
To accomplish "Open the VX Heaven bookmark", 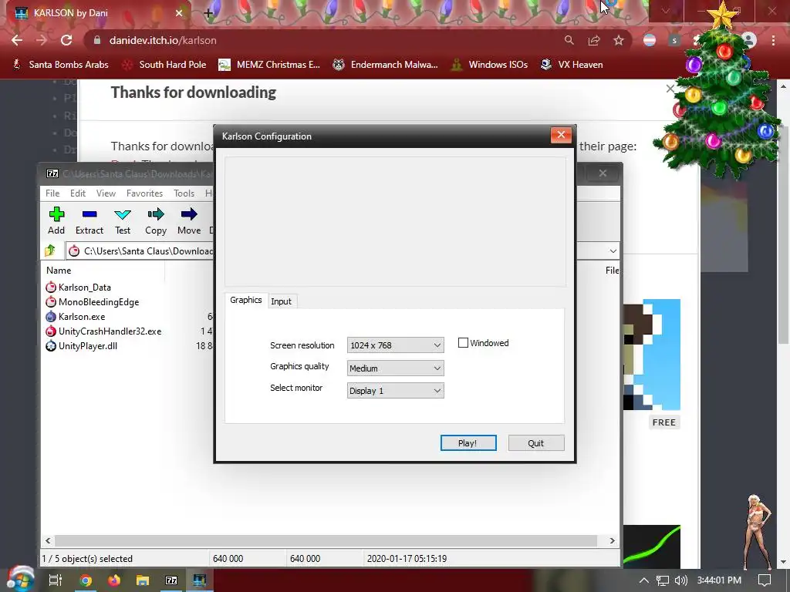I will click(x=572, y=65).
